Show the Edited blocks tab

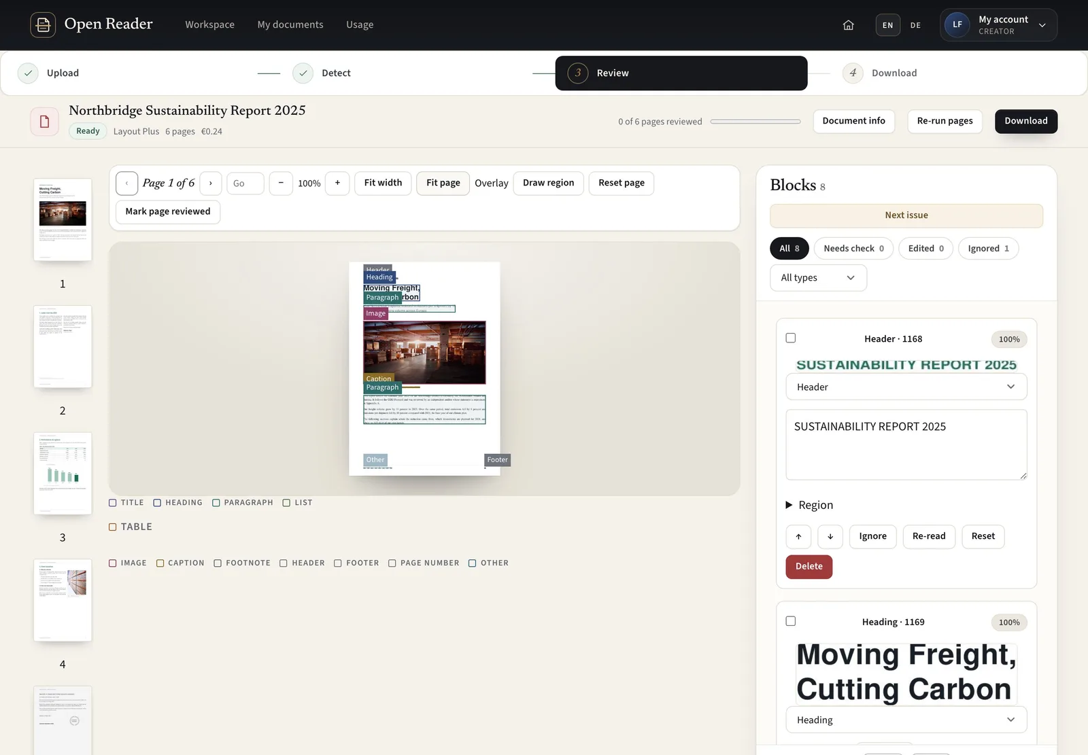925,249
